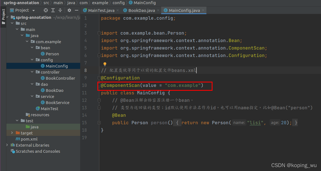Click the resources folder icon
The image size is (321, 171).
28,115
